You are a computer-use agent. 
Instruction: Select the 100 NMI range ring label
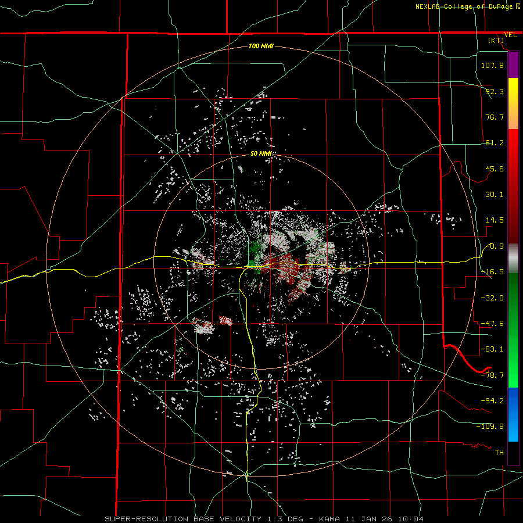click(x=261, y=46)
